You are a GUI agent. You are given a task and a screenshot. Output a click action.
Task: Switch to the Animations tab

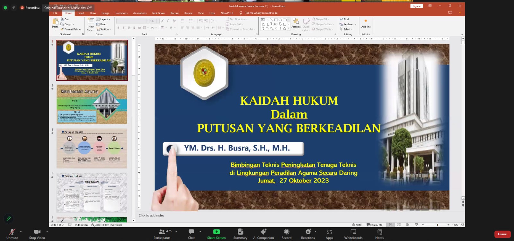coord(140,13)
